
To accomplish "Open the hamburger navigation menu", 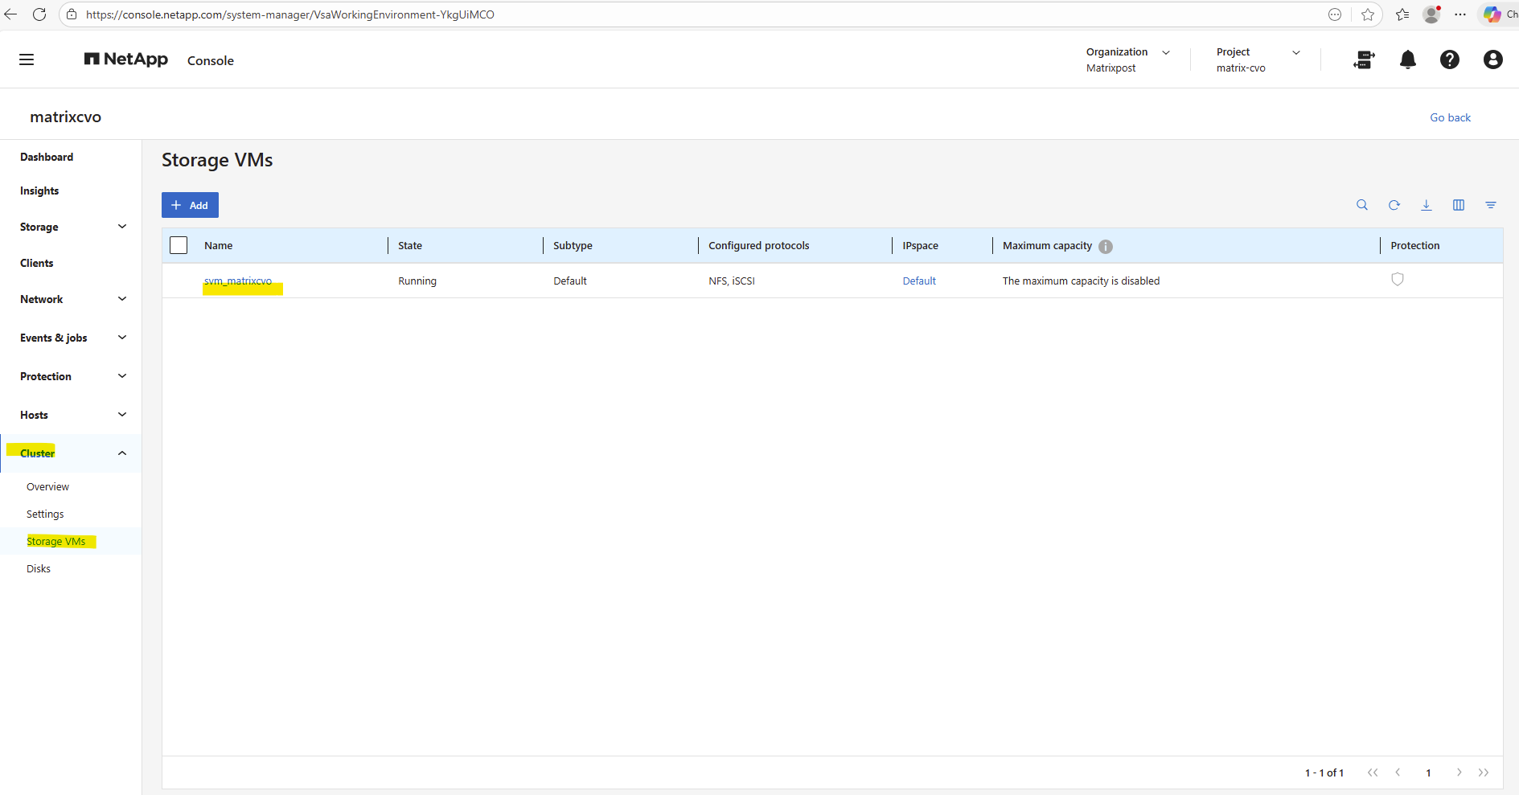I will pos(27,59).
